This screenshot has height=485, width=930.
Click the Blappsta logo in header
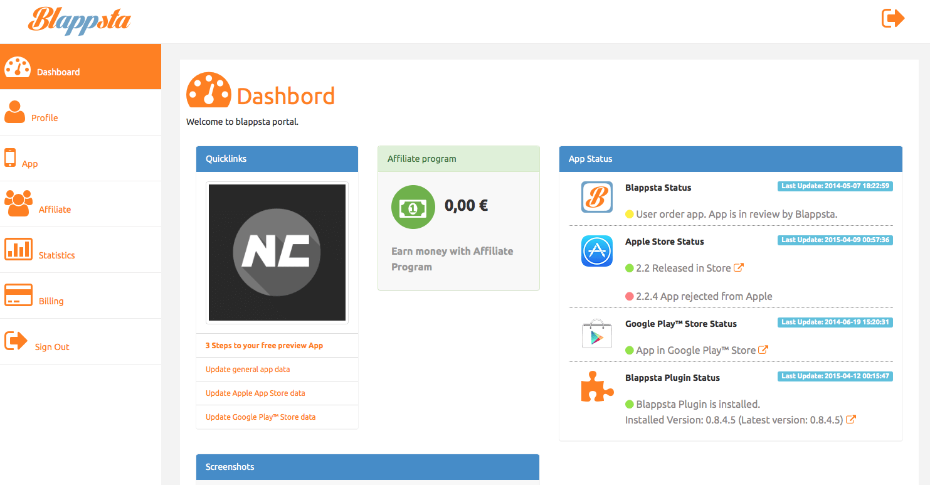79,21
